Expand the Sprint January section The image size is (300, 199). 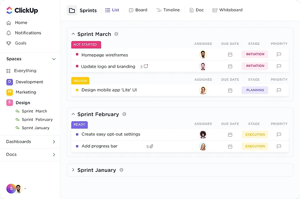point(73,170)
